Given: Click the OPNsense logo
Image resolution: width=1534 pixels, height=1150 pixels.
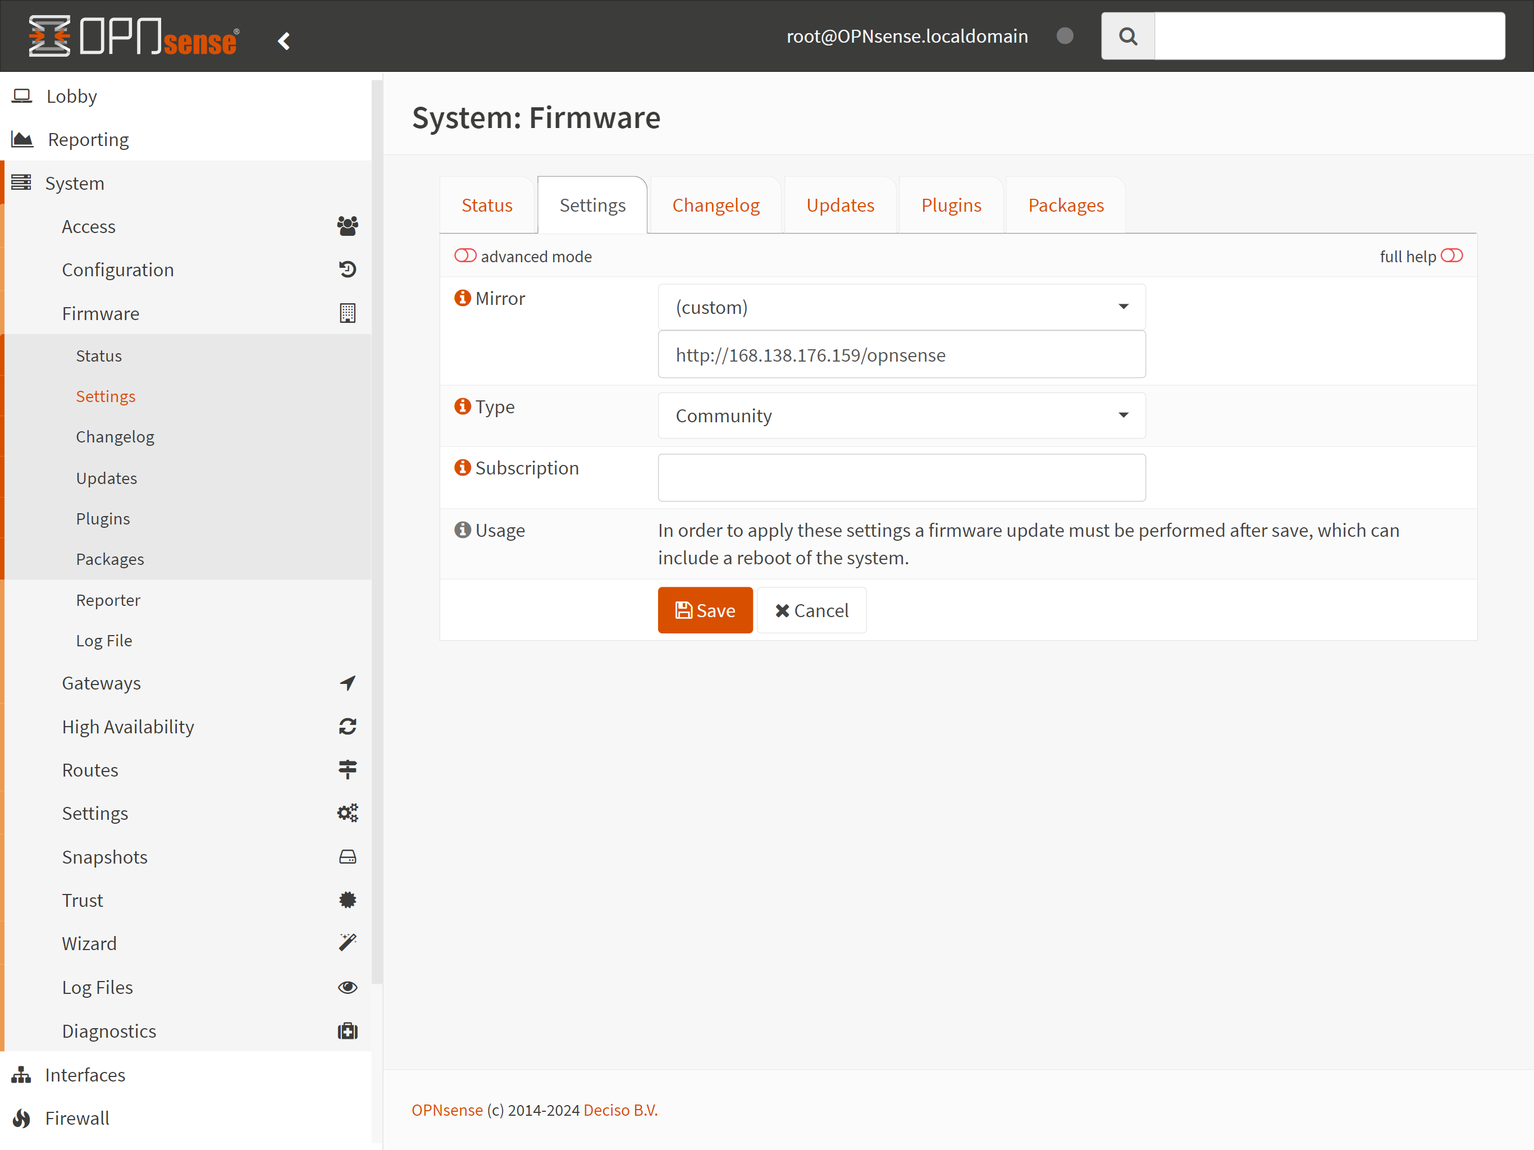Looking at the screenshot, I should coord(134,36).
